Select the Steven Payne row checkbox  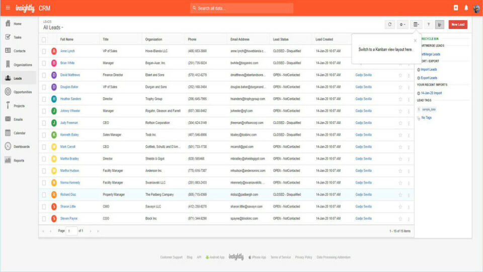(44, 219)
